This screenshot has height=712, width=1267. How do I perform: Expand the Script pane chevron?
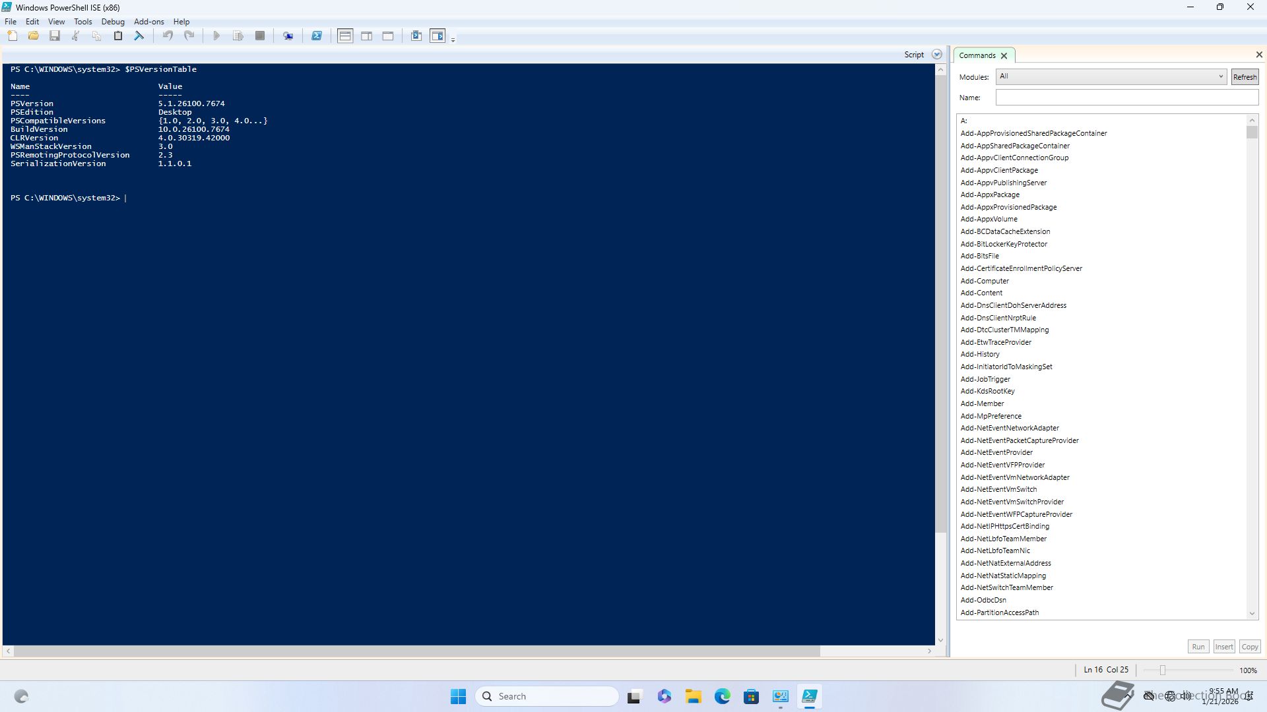click(936, 55)
